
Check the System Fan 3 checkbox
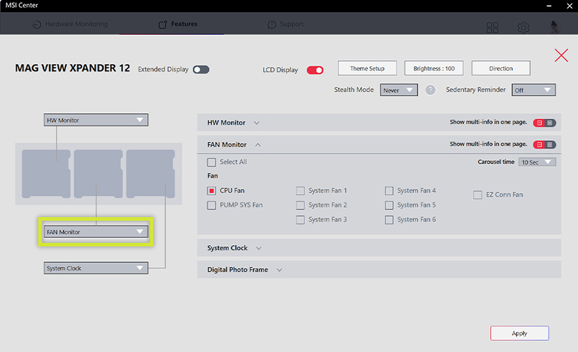300,220
